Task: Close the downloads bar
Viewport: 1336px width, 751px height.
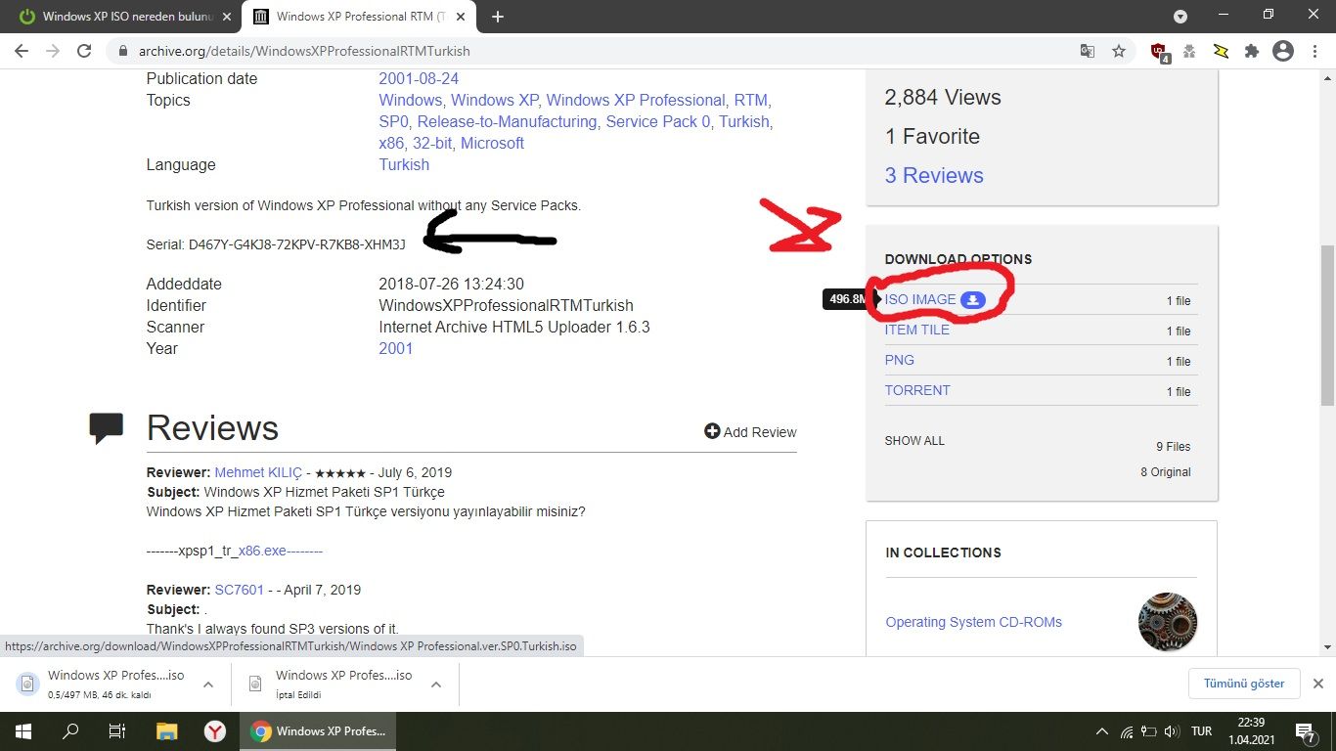Action: [x=1317, y=684]
